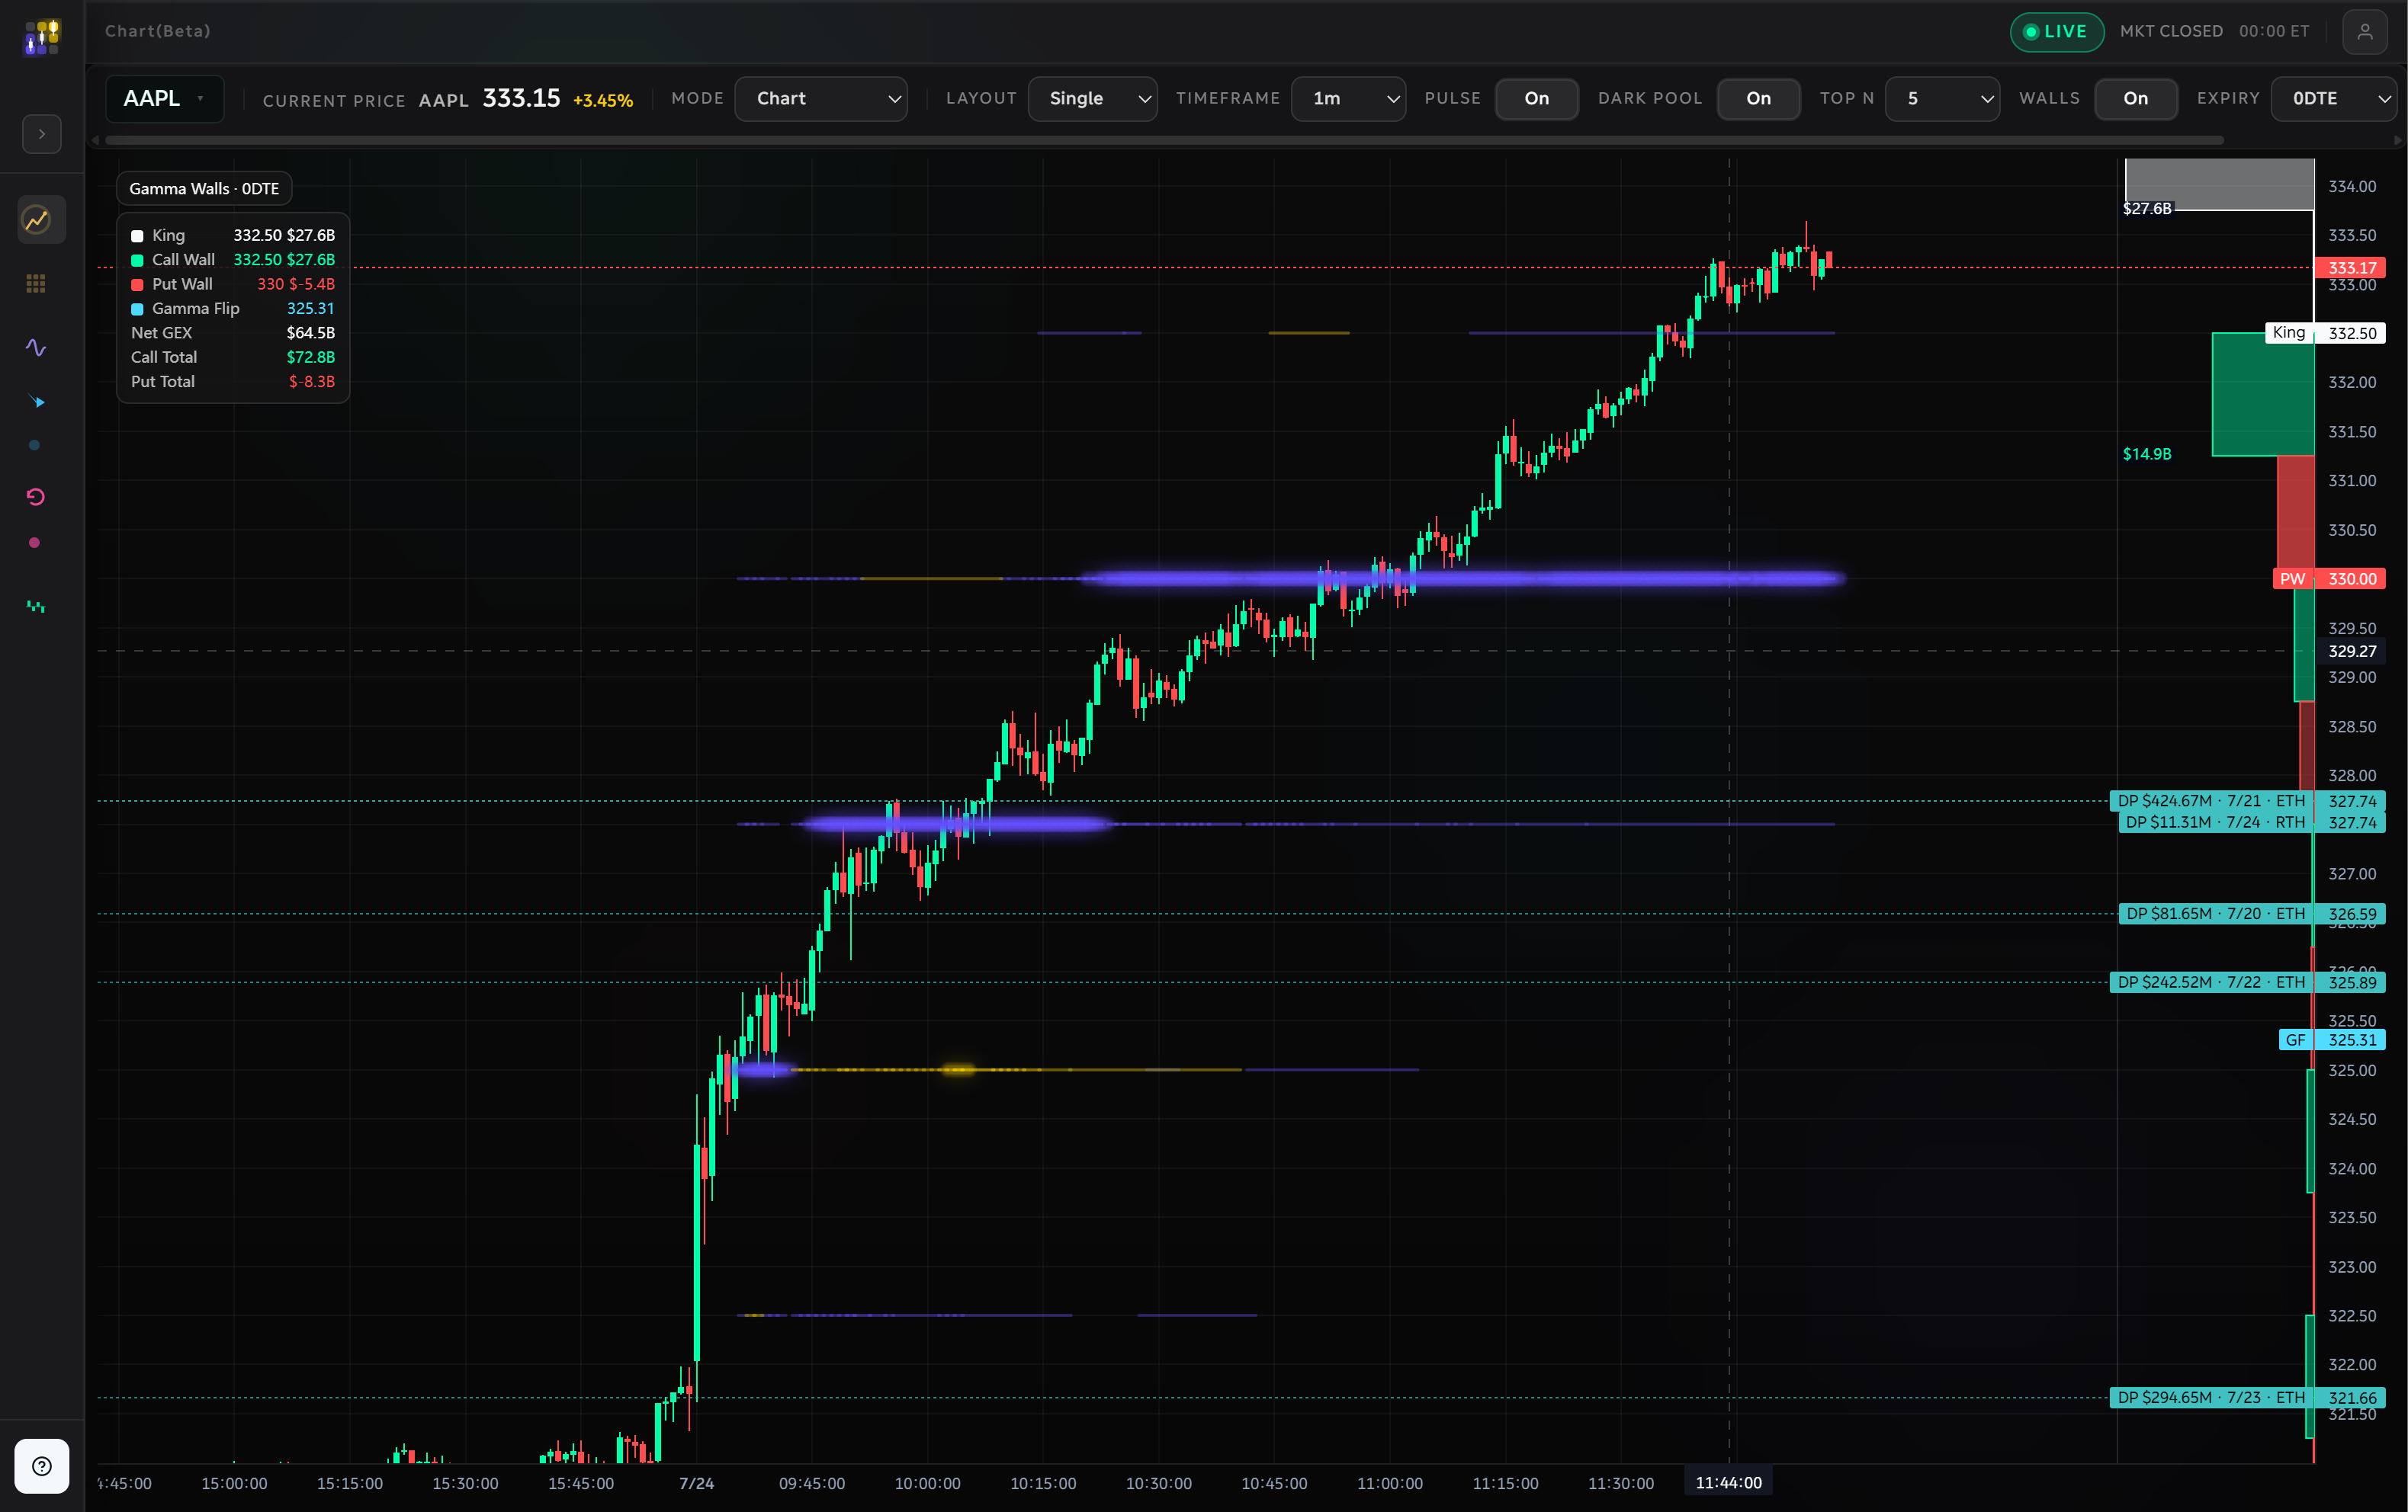Click the $14.9B gamma bar label
The height and width of the screenshot is (1512, 2408).
pos(2147,455)
